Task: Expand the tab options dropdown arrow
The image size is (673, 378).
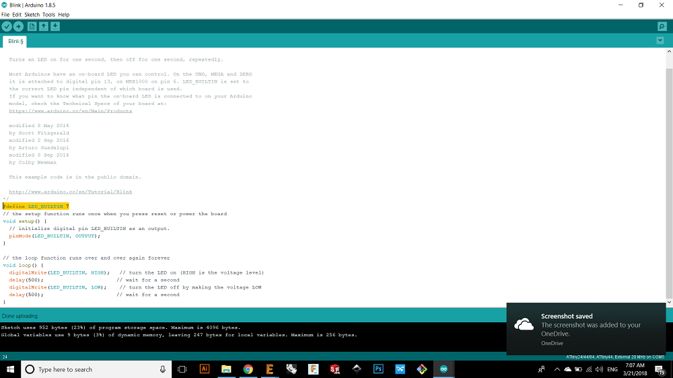Action: [x=660, y=41]
